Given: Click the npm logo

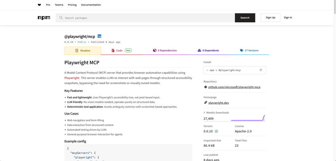Looking at the screenshot, I should point(44,18).
